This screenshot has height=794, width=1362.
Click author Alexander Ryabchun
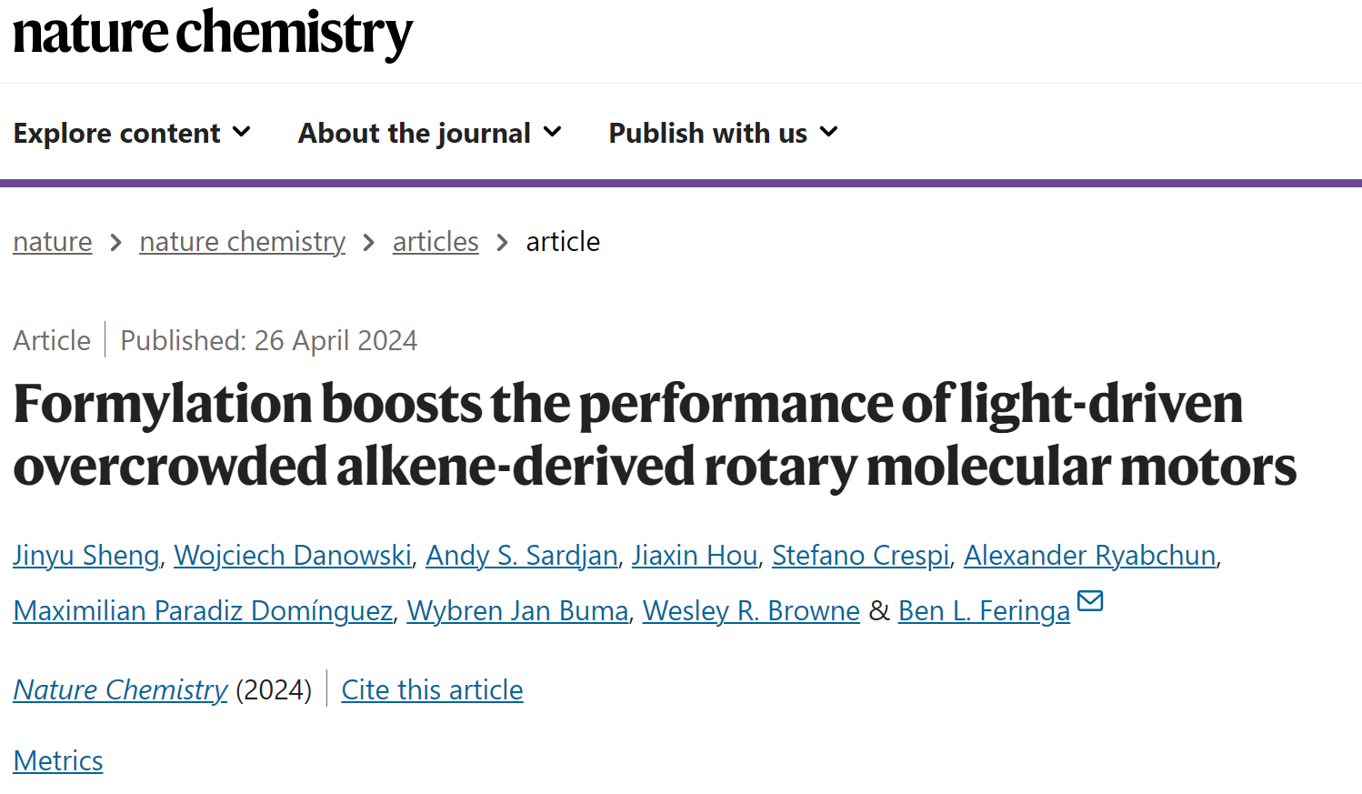(1090, 556)
